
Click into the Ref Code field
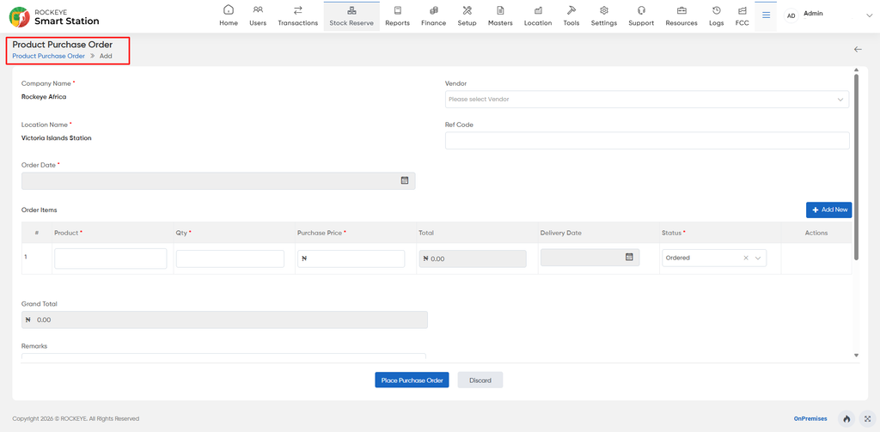coord(647,141)
